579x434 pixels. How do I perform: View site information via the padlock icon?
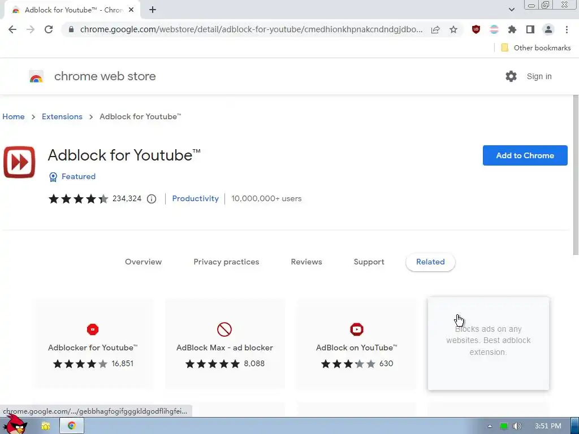pos(71,29)
